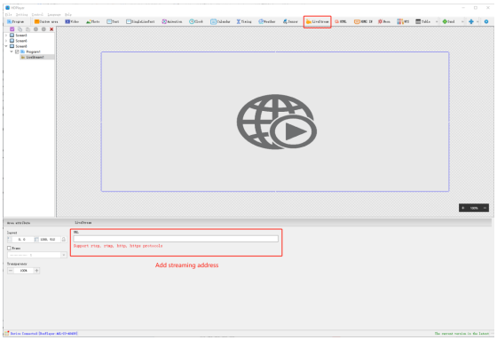Add an HDMI IN area
This screenshot has width=497, height=340.
point(363,21)
